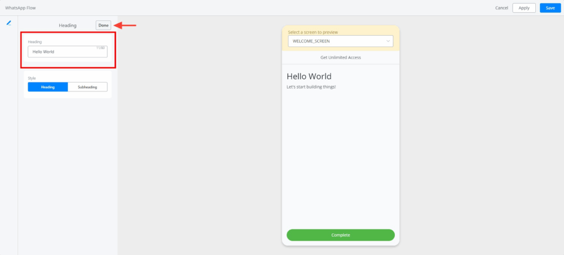
Task: Click the 11/80 character counter
Action: point(100,48)
